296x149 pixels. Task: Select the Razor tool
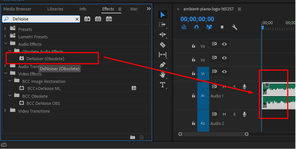point(163,45)
